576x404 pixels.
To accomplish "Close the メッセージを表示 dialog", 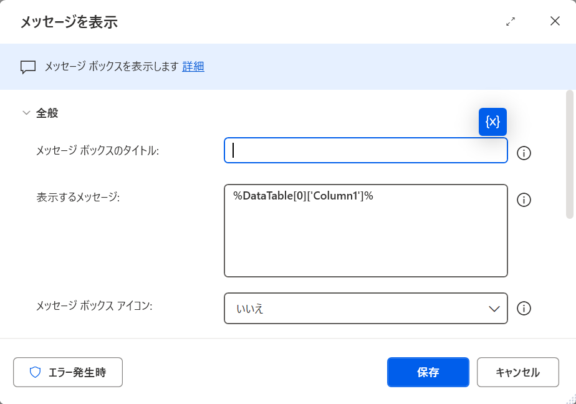I will pos(555,21).
